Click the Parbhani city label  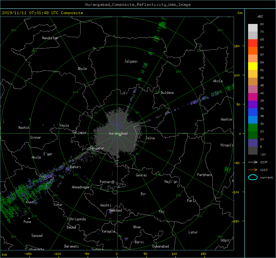[x=204, y=175]
